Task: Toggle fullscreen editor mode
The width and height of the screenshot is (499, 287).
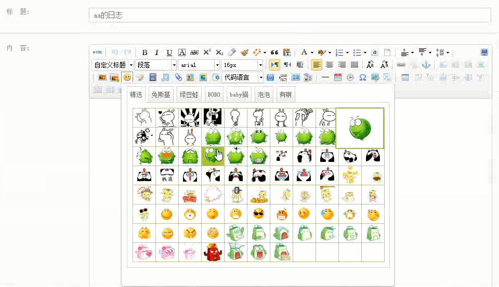Action: pyautogui.click(x=484, y=52)
